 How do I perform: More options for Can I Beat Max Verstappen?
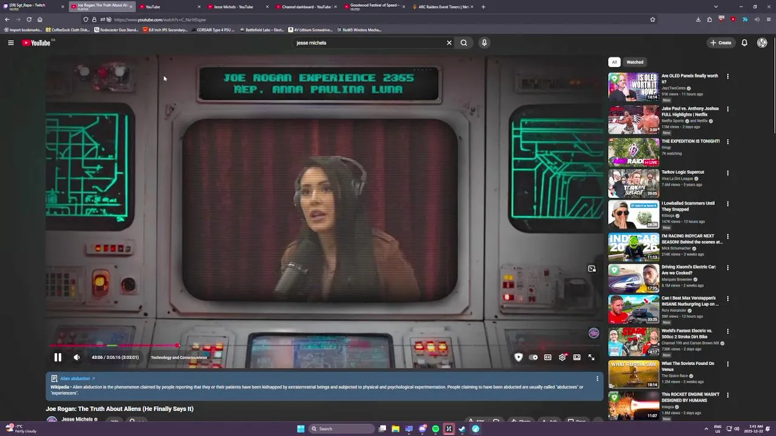(x=727, y=299)
